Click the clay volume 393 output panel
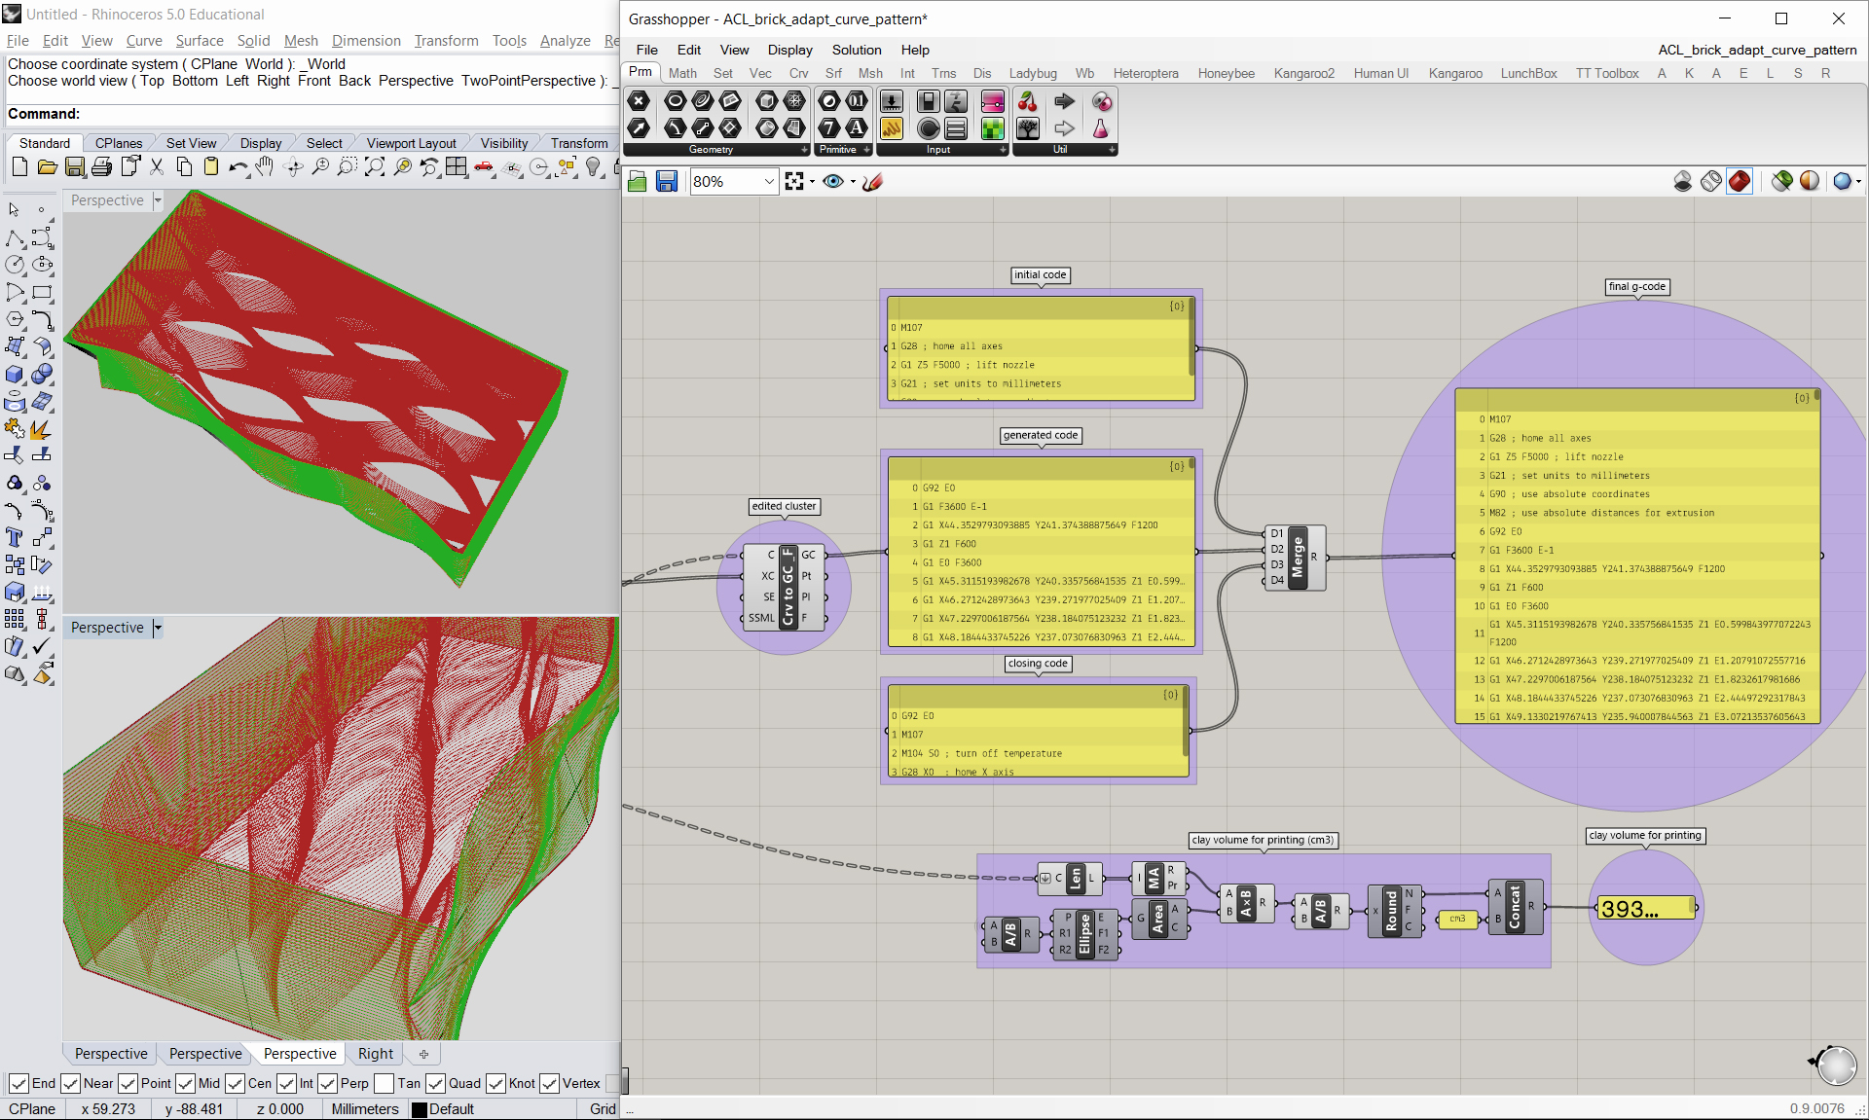Image resolution: width=1869 pixels, height=1120 pixels. pos(1645,909)
